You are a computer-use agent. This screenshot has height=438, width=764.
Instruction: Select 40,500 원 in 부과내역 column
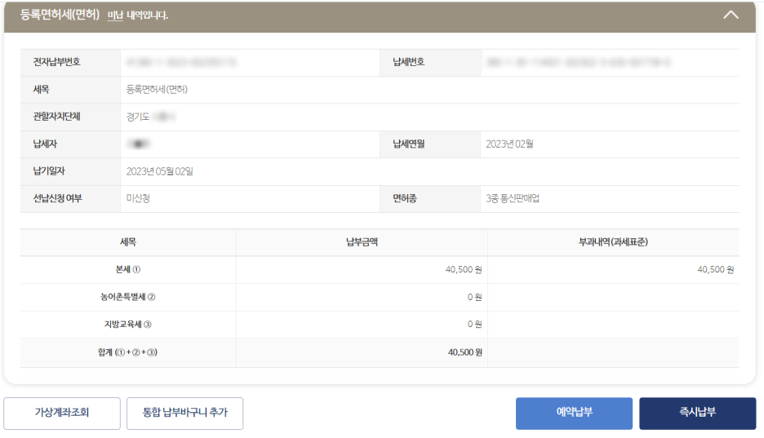715,270
